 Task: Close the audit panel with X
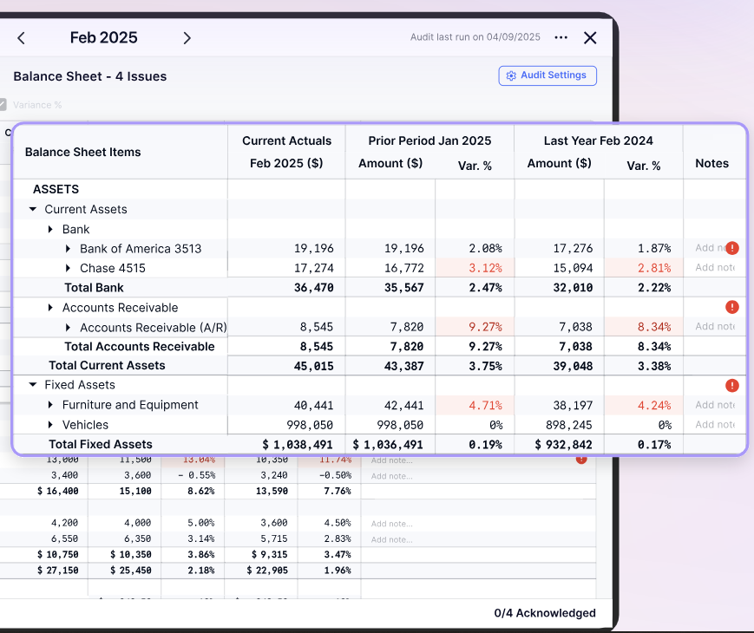click(590, 38)
